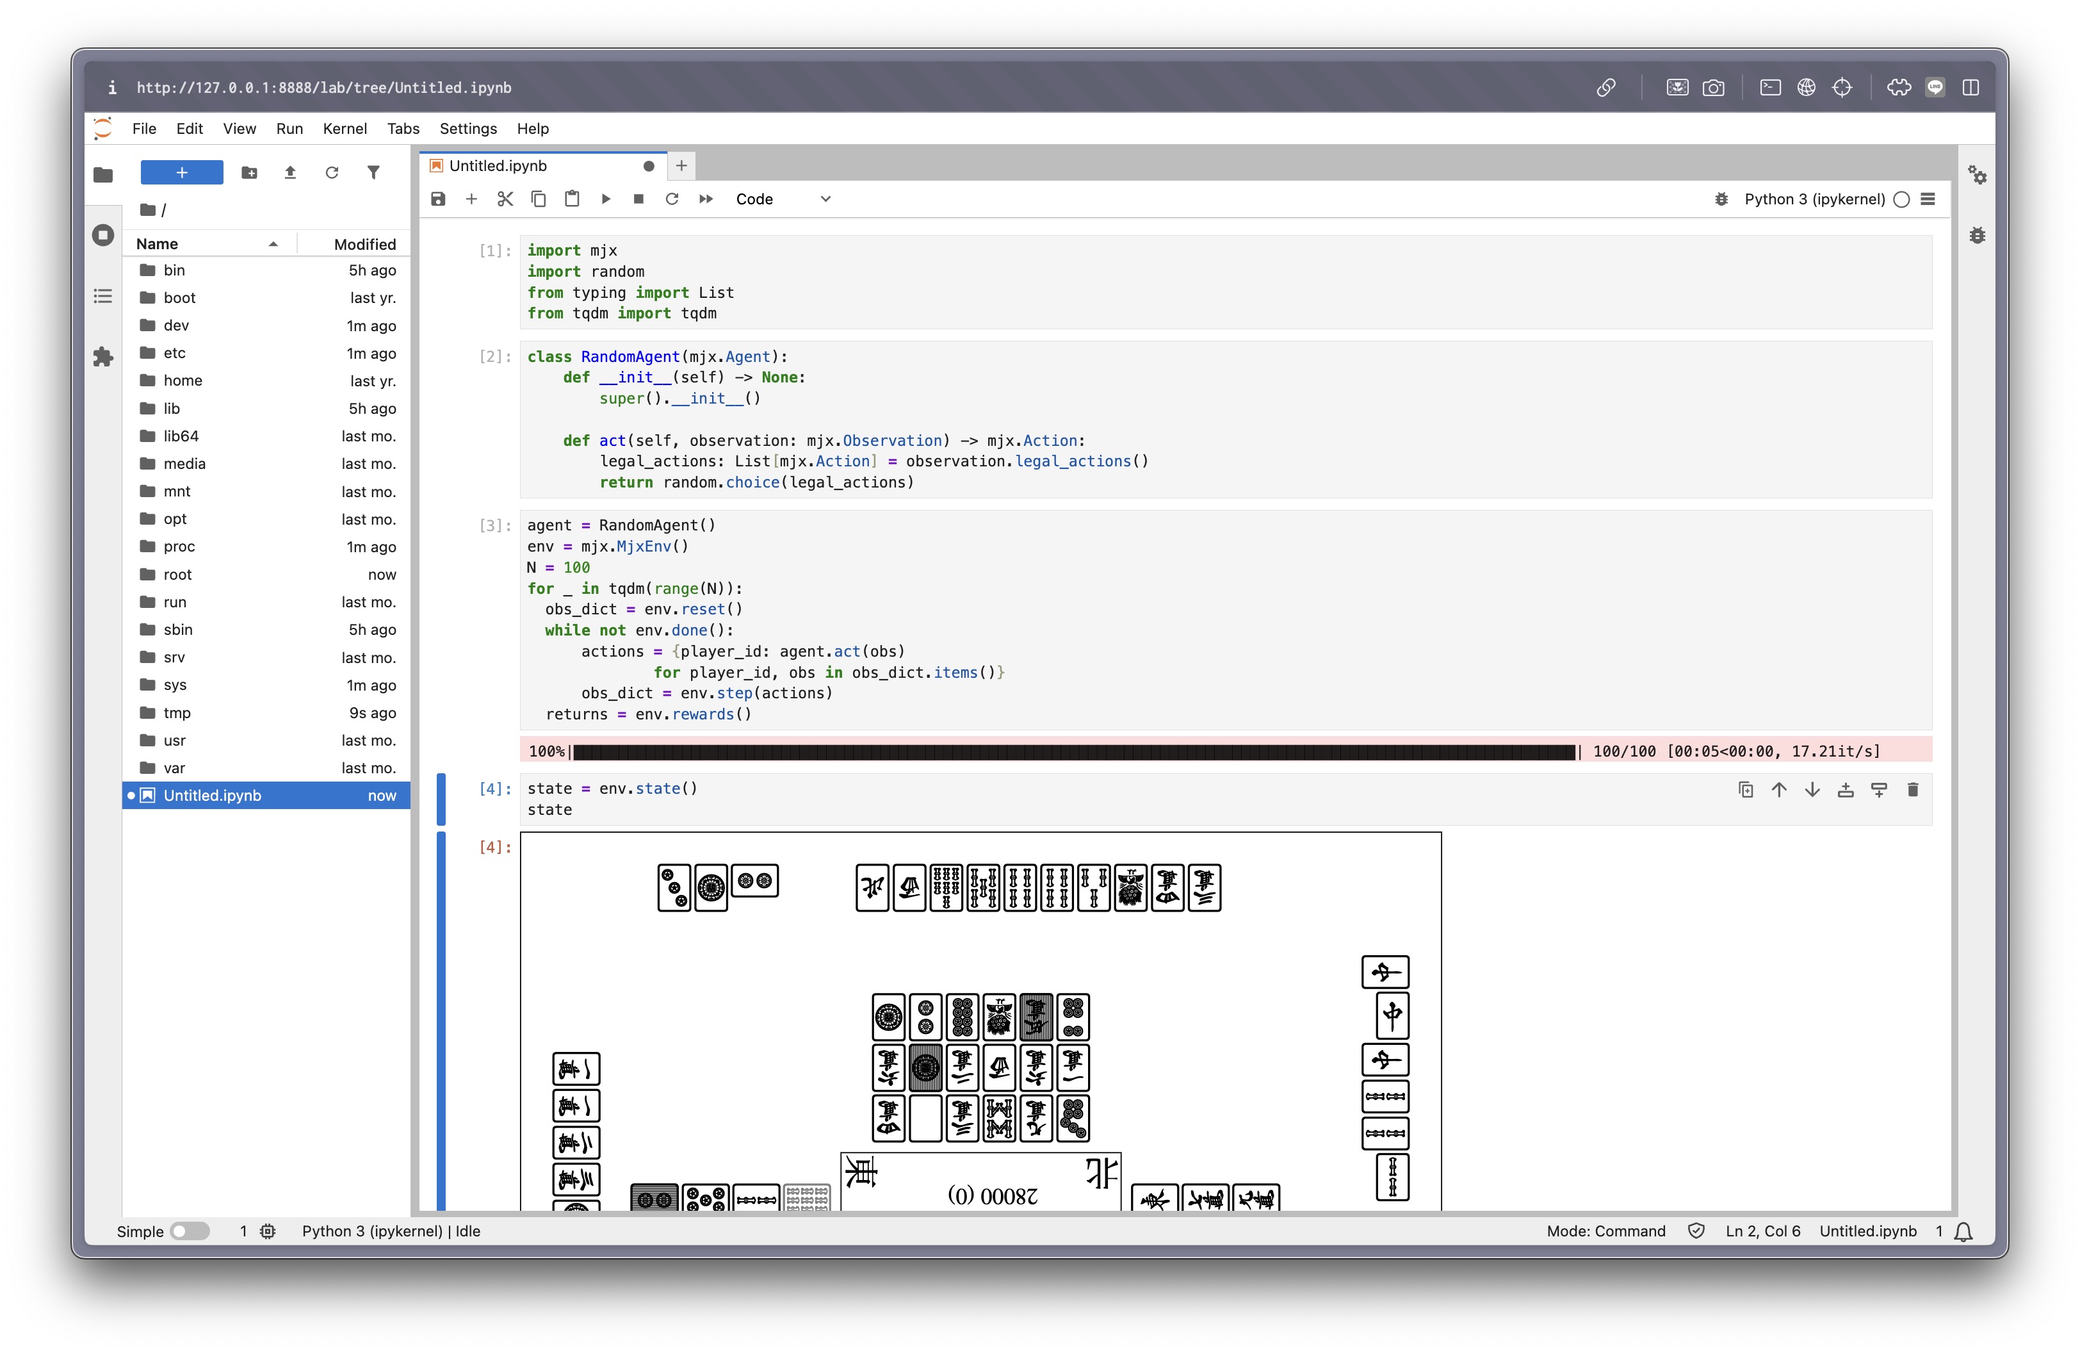Screen dimensions: 2080x1353
Task: Insert a cell below cell 4
Action: (x=1879, y=790)
